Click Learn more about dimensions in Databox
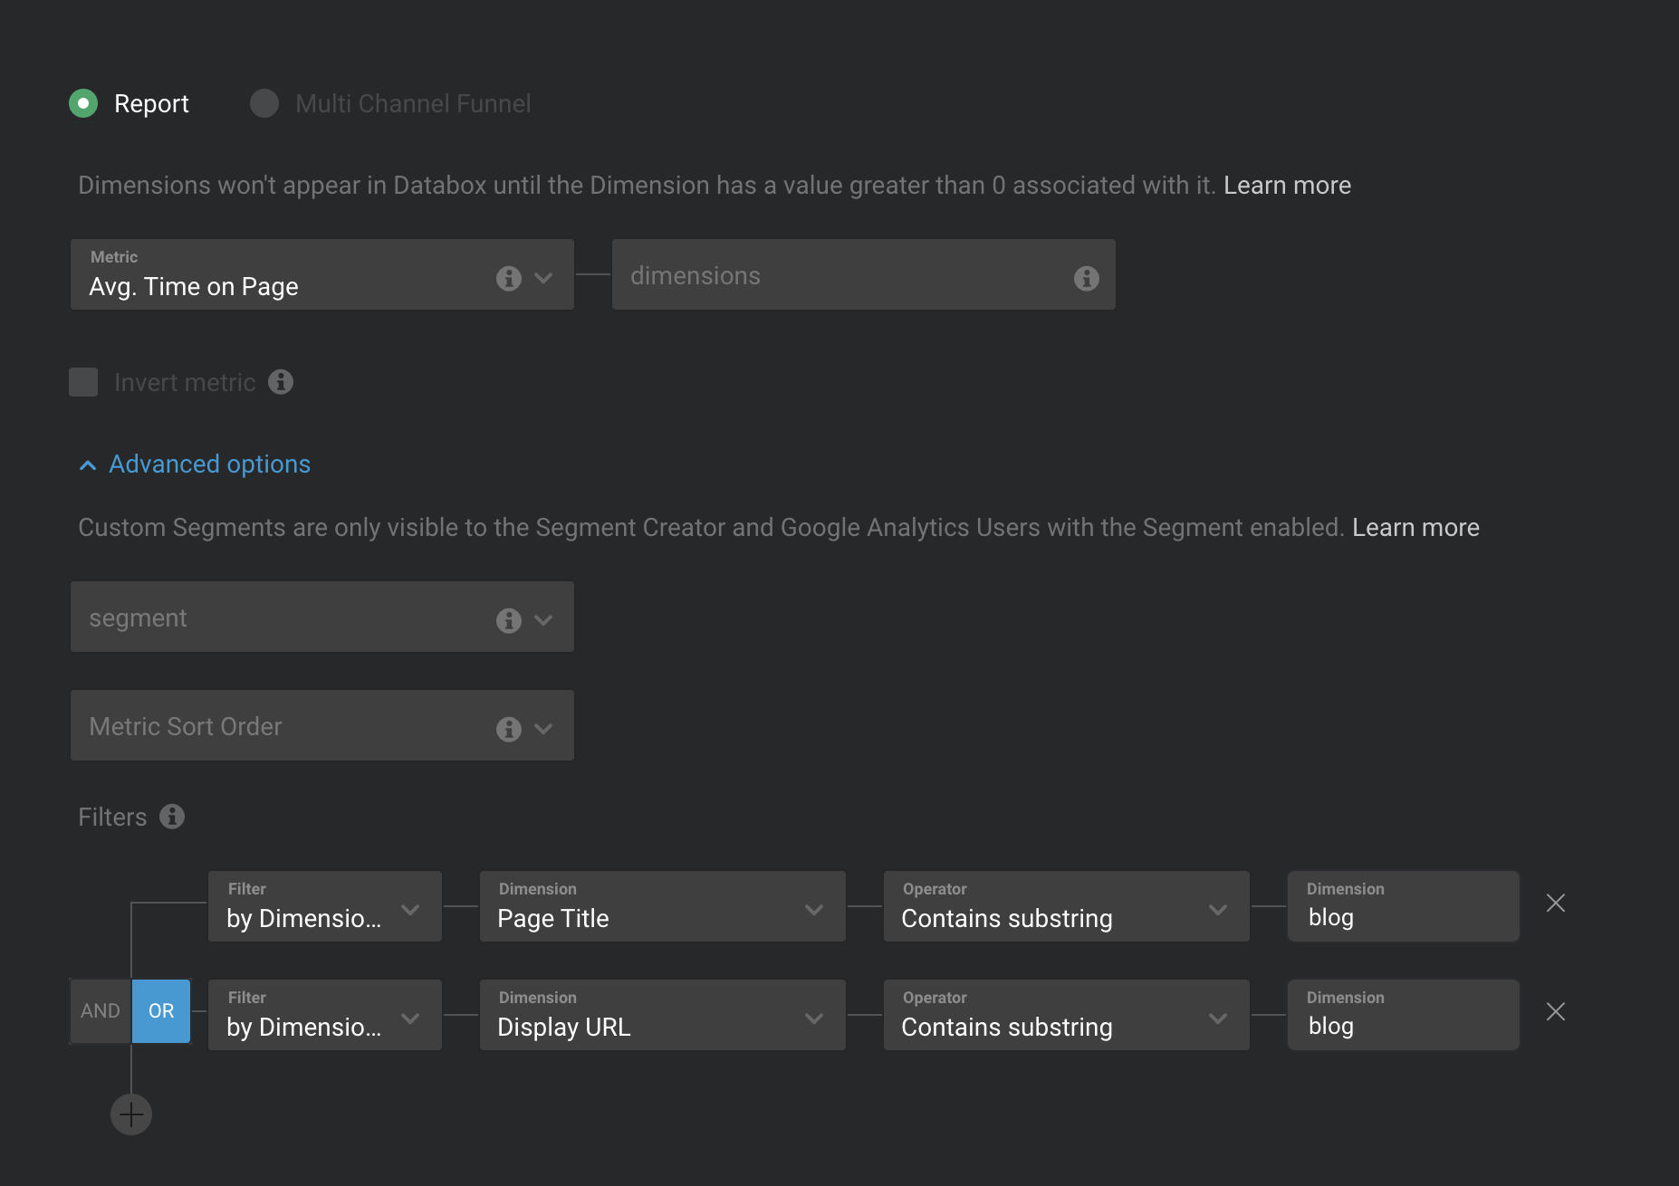1679x1186 pixels. [1287, 185]
